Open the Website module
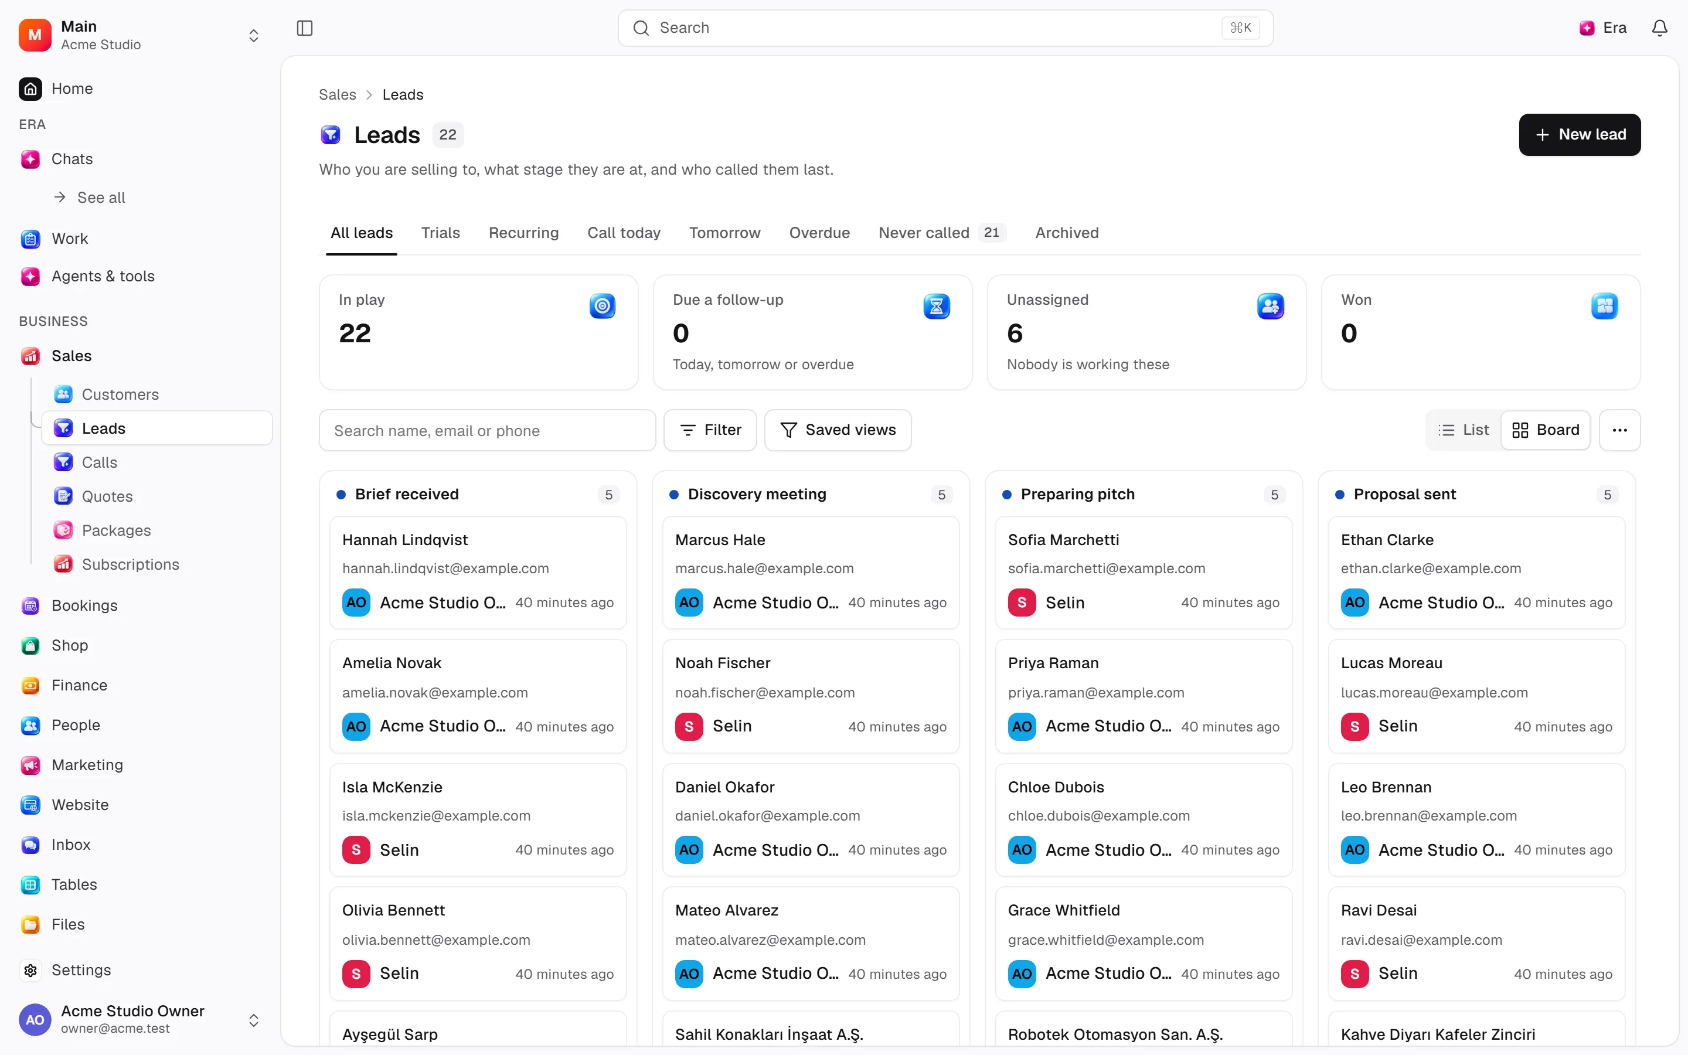This screenshot has width=1688, height=1055. (x=80, y=805)
